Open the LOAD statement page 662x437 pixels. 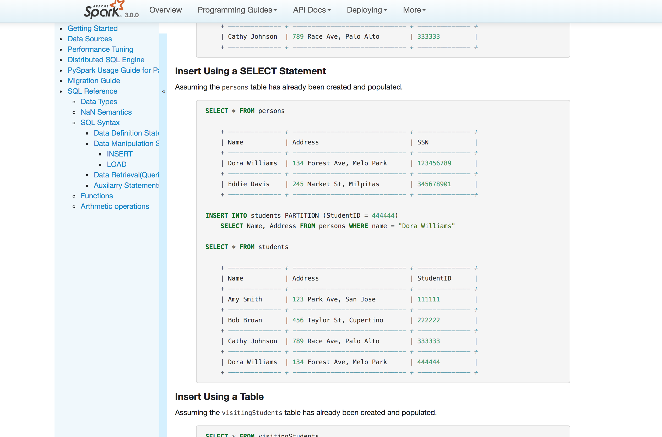click(x=117, y=164)
